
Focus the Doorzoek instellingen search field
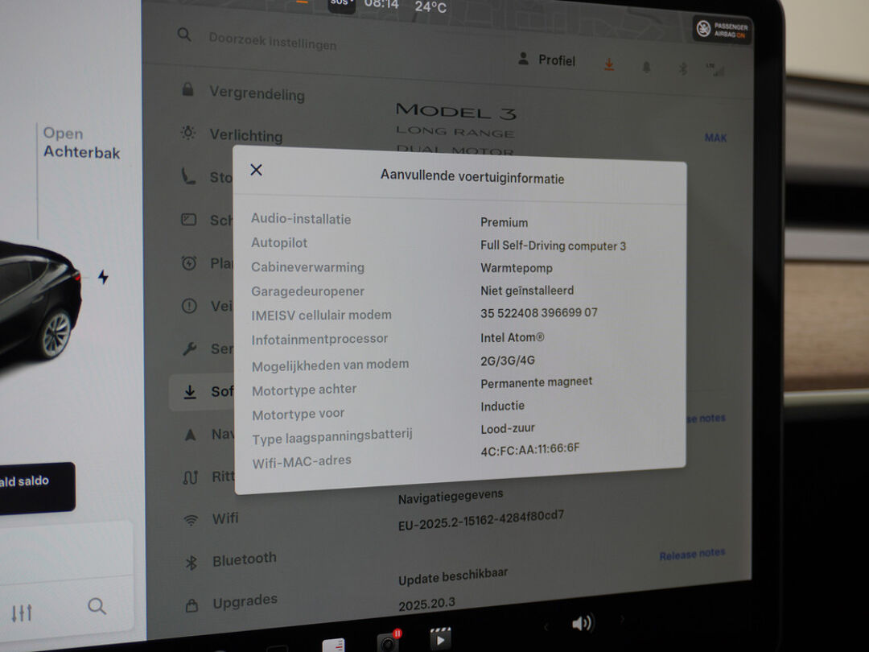(x=272, y=42)
